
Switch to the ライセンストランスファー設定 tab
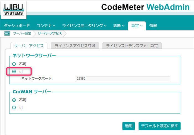132,46
